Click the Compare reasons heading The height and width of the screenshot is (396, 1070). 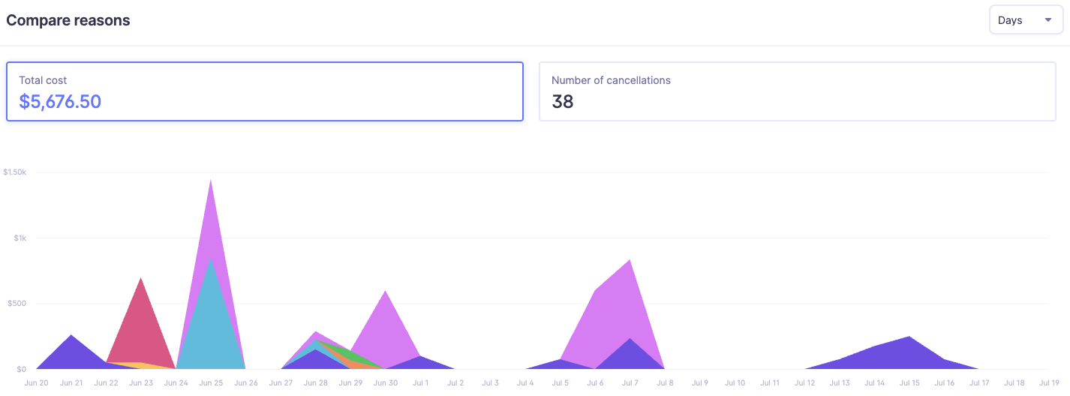click(68, 20)
